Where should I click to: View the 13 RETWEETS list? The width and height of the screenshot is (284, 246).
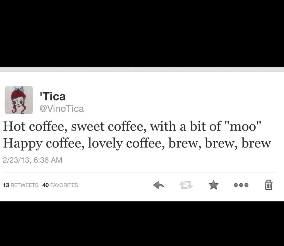(20, 185)
